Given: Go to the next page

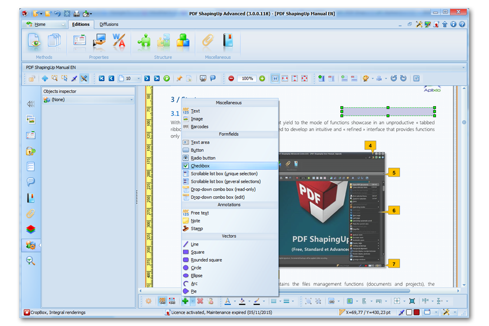Looking at the screenshot, I should [x=147, y=79].
